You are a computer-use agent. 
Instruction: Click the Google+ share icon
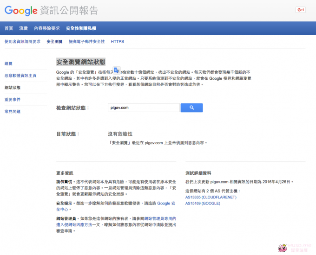(x=300, y=10)
